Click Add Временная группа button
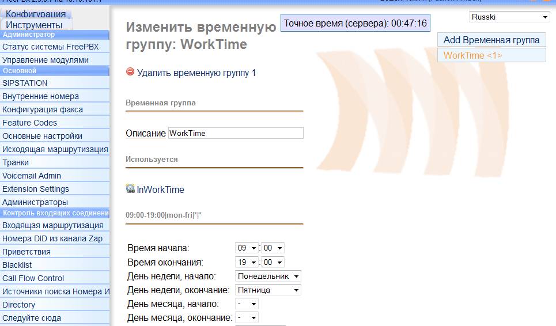 pyautogui.click(x=491, y=40)
